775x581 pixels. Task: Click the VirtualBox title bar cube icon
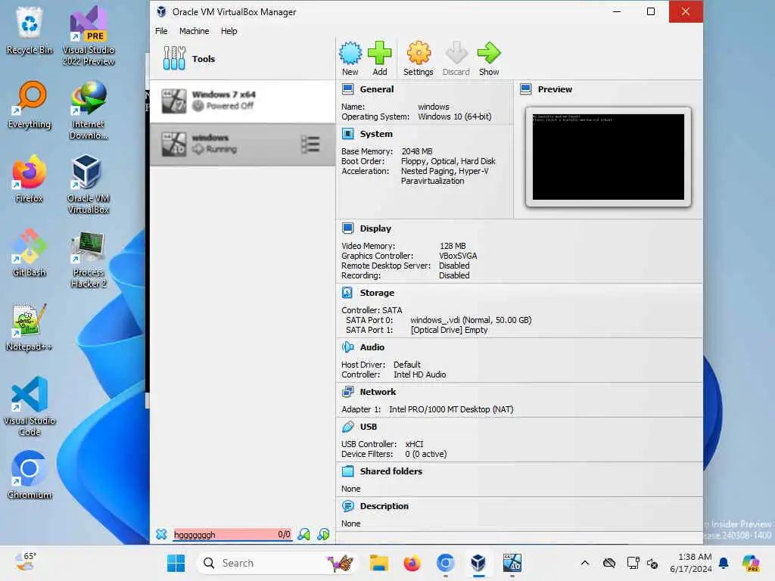point(161,11)
